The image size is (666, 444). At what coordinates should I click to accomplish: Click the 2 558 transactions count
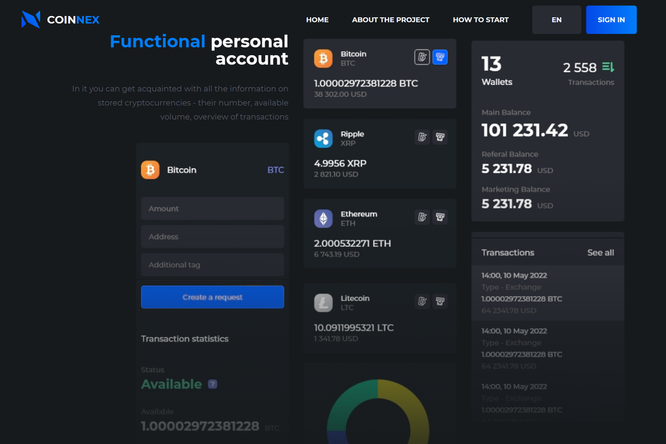point(580,68)
